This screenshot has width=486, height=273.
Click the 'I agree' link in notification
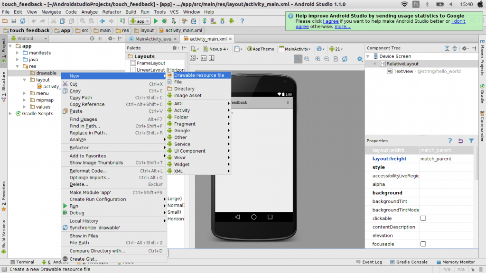[x=331, y=21]
